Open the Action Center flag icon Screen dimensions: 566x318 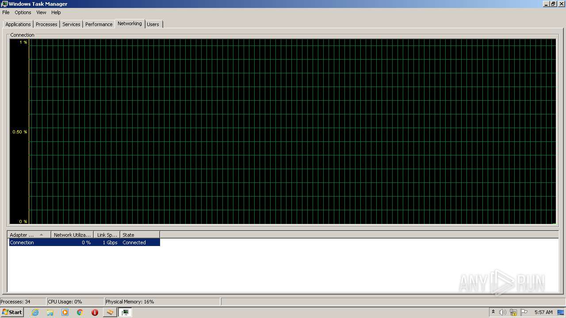pos(524,312)
